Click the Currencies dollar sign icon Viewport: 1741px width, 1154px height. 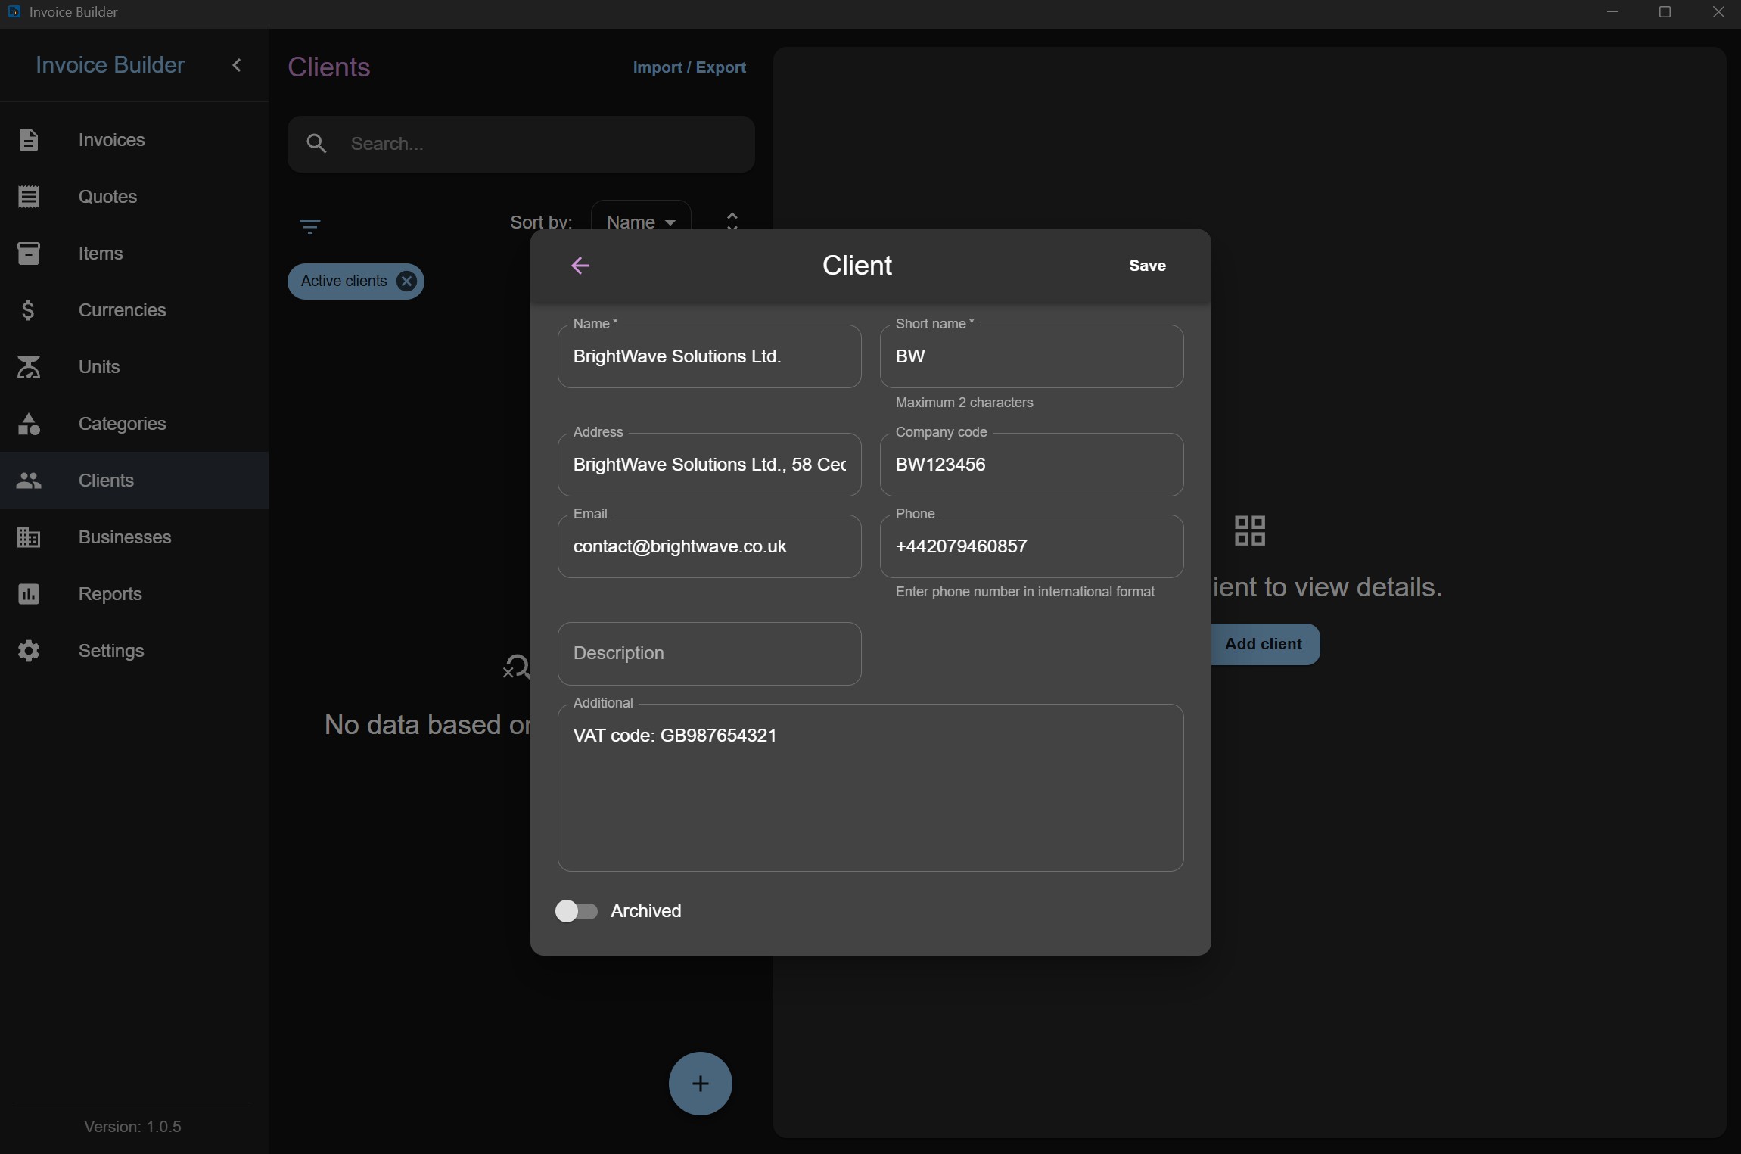point(29,310)
